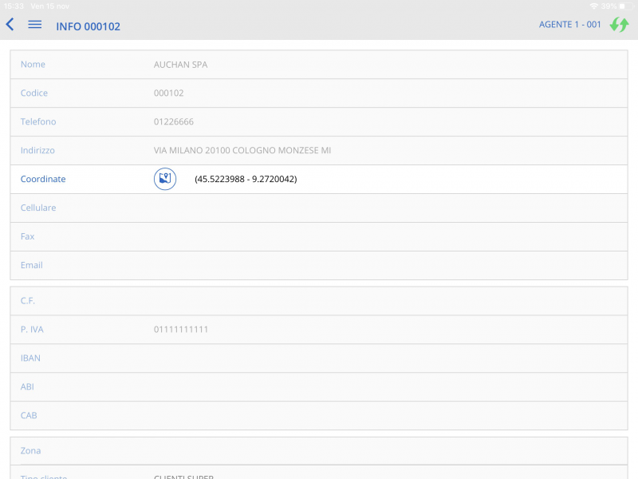Image resolution: width=638 pixels, height=479 pixels.
Task: Tap the green sync arrows icon
Action: click(619, 25)
